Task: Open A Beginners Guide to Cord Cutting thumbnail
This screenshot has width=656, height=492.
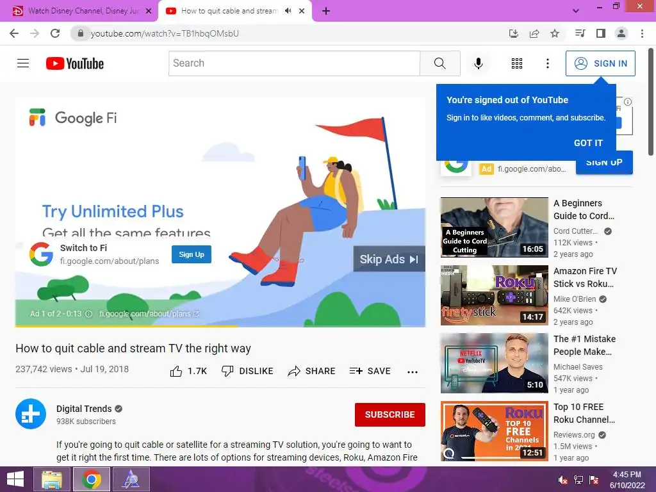Action: [x=494, y=227]
